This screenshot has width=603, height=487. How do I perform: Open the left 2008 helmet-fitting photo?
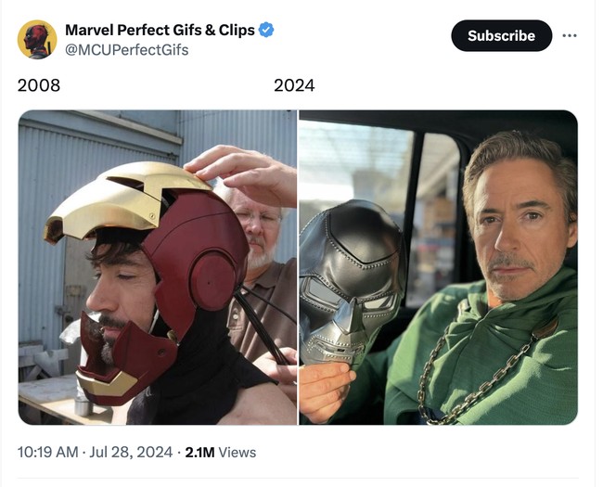[x=158, y=267]
